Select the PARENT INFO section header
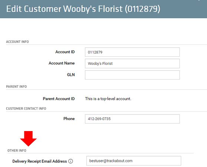Viewport: 207px width, 167px height. point(16,87)
